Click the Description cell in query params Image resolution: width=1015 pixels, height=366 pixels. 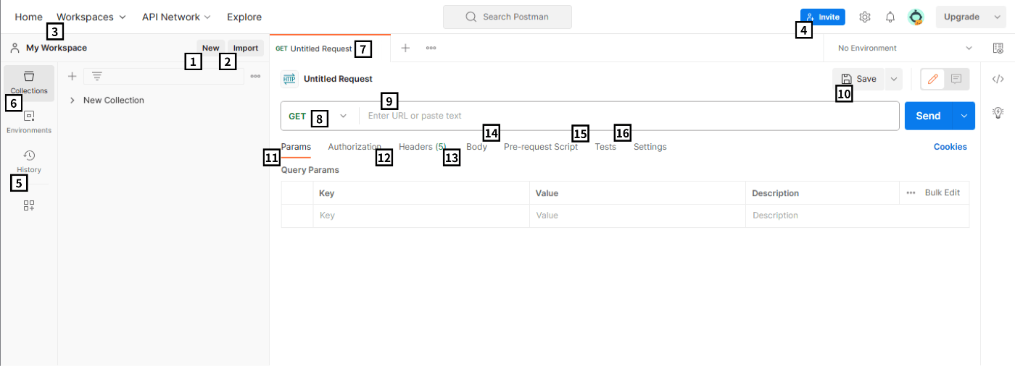[857, 216]
